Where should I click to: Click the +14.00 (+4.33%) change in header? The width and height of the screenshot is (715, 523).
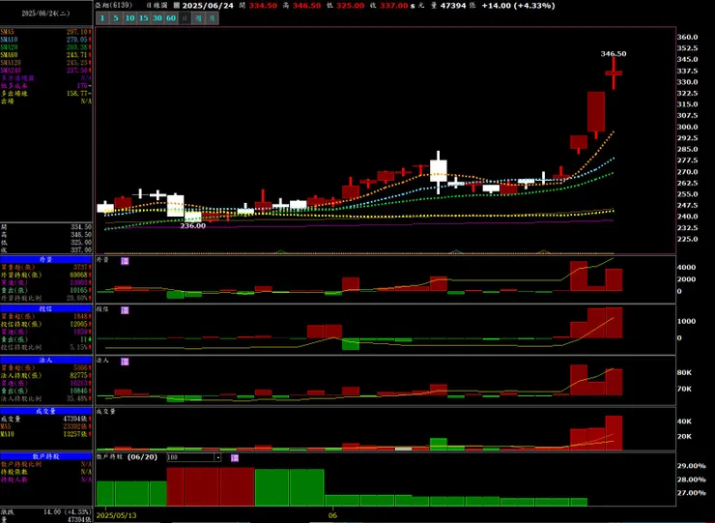pyautogui.click(x=519, y=6)
